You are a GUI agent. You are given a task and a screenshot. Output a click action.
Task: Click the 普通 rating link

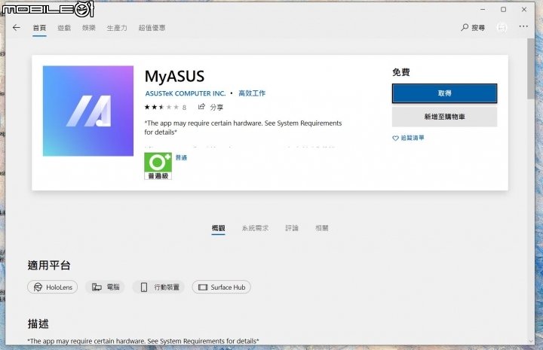click(x=181, y=157)
